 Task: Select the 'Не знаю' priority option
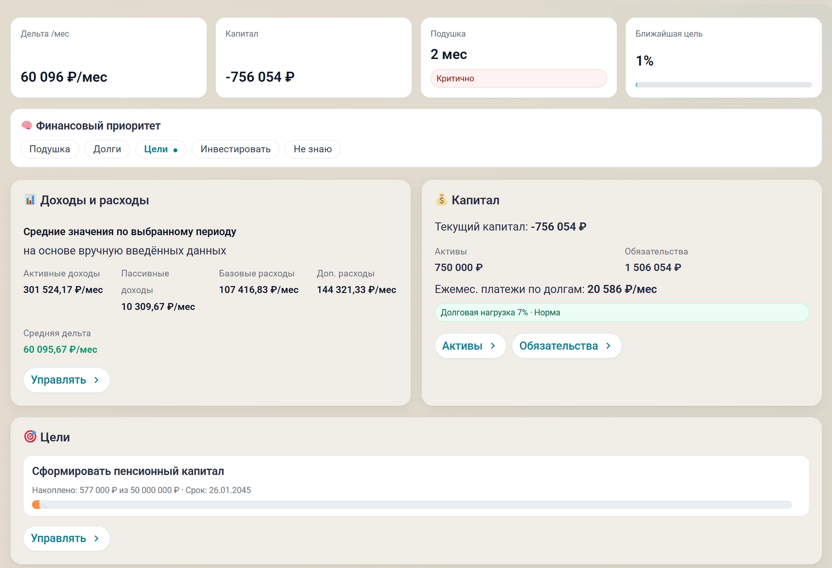click(312, 149)
